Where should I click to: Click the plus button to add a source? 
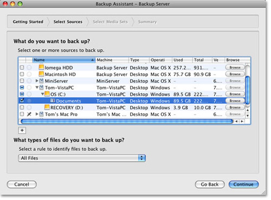(x=22, y=130)
